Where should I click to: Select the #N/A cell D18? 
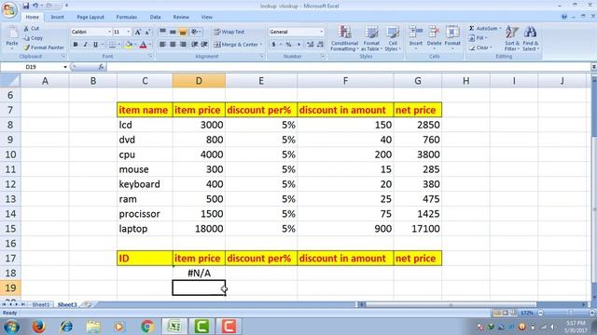pyautogui.click(x=199, y=273)
